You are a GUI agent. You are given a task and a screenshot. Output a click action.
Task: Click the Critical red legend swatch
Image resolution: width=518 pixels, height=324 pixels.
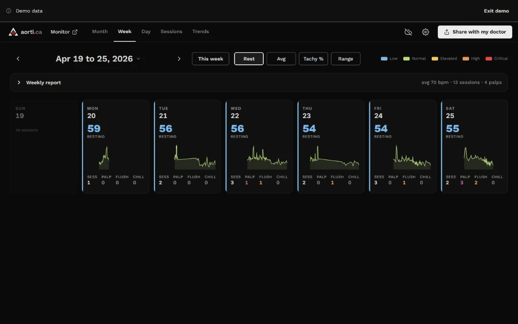tap(489, 59)
